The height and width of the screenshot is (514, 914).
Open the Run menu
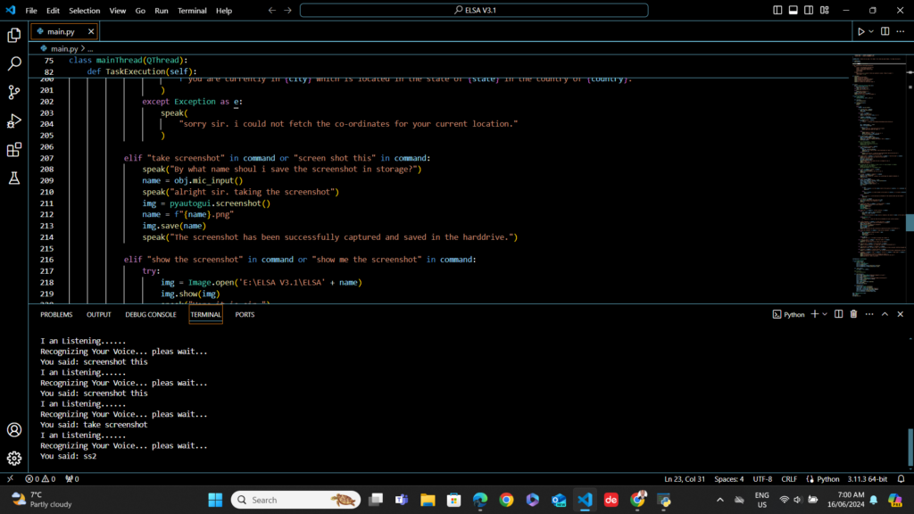(162, 11)
